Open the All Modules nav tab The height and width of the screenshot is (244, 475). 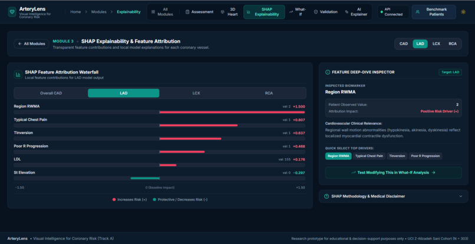pos(163,12)
